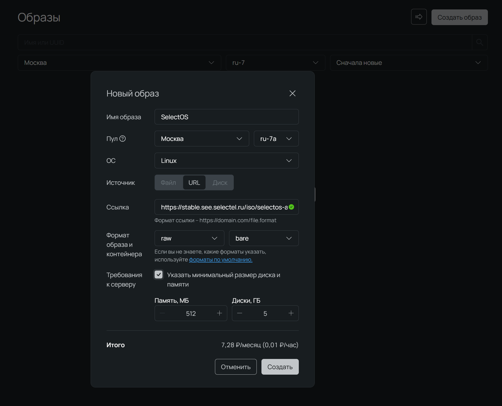
Task: Uncheck the minimum disk and memory checkbox
Action: (x=159, y=275)
